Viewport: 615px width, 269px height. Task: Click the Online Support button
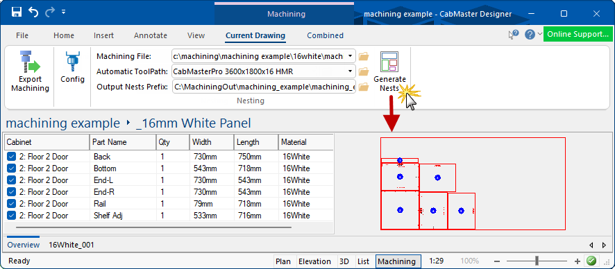point(578,34)
